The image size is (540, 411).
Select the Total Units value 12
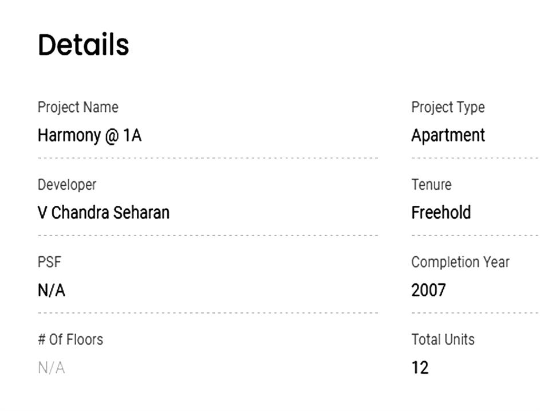click(x=420, y=367)
